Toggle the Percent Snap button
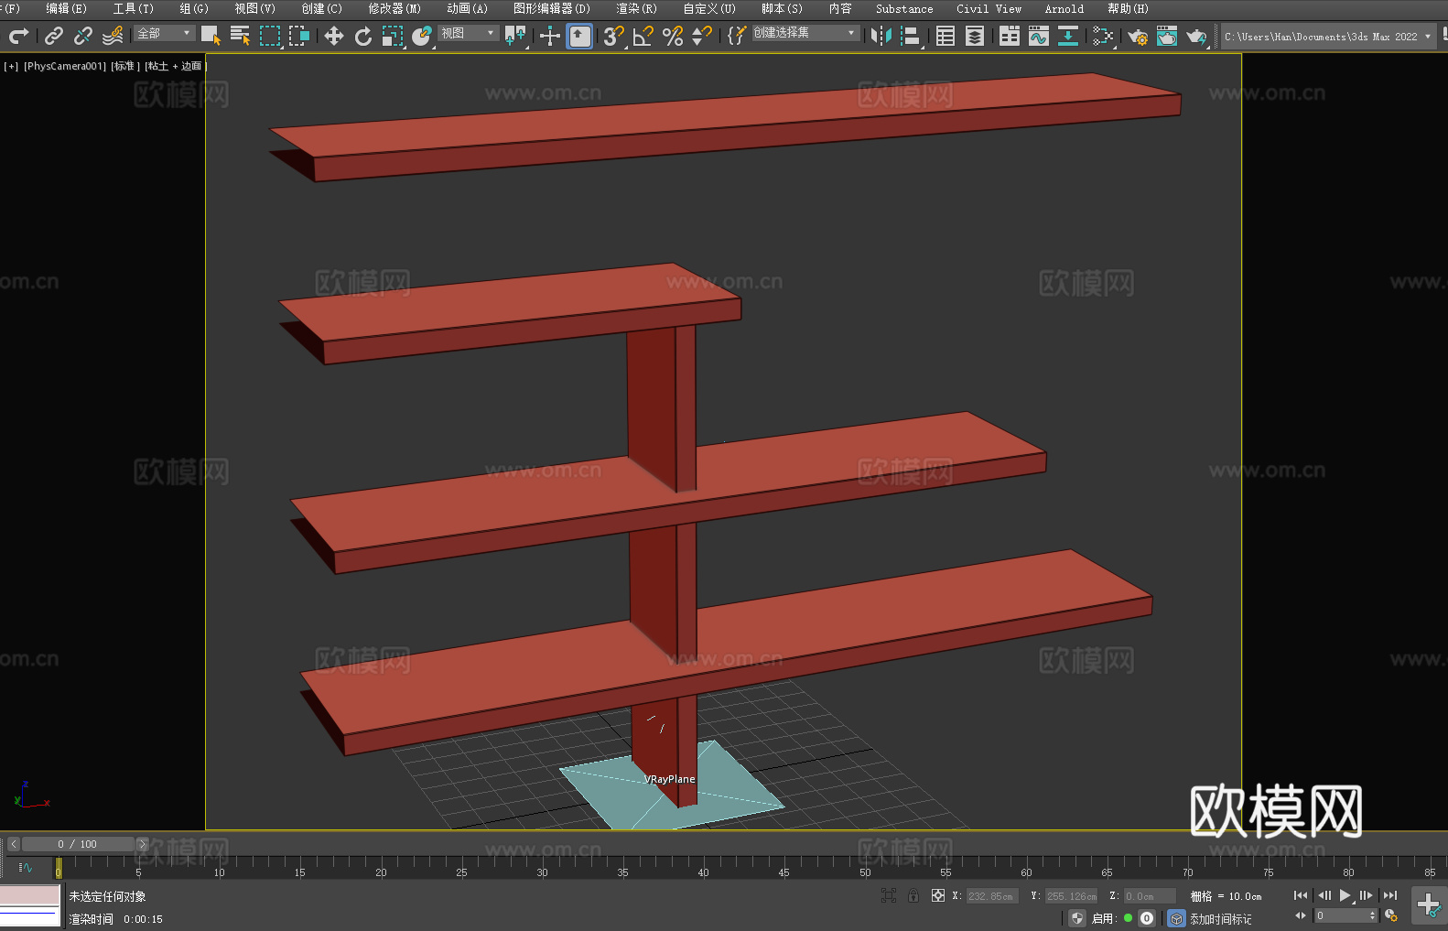This screenshot has width=1448, height=931. tap(673, 36)
